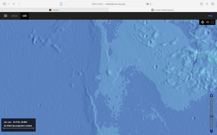Viewport: 217px width, 135px height.
Task: Open the Safari share button
Action: (x=202, y=4)
